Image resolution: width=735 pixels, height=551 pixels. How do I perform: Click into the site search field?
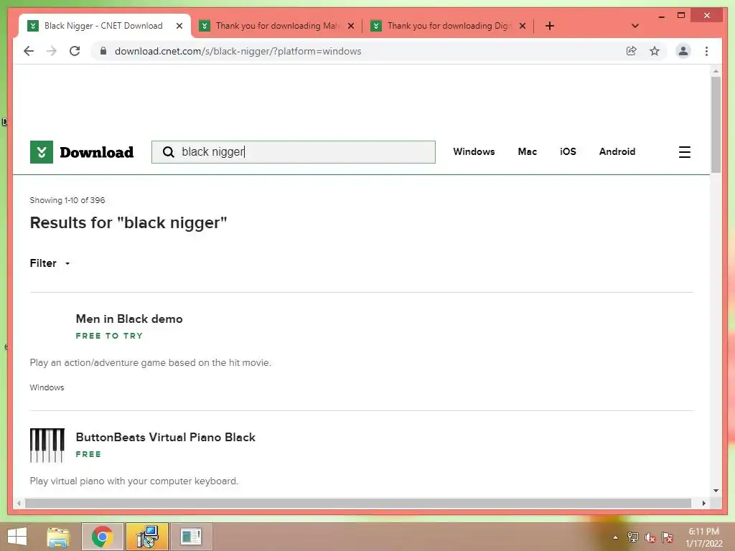point(294,152)
